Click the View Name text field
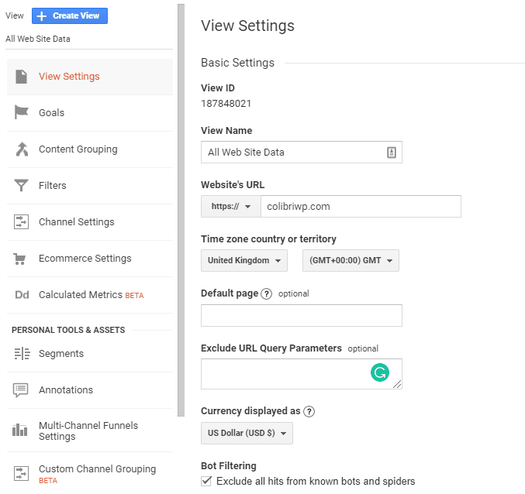 tap(293, 153)
